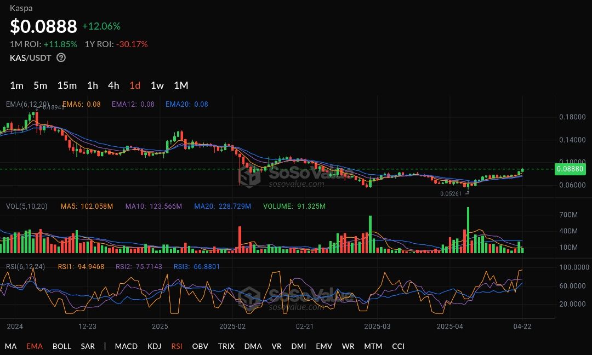Show the DMI indicator panel
This screenshot has width=592, height=355.
tap(299, 346)
